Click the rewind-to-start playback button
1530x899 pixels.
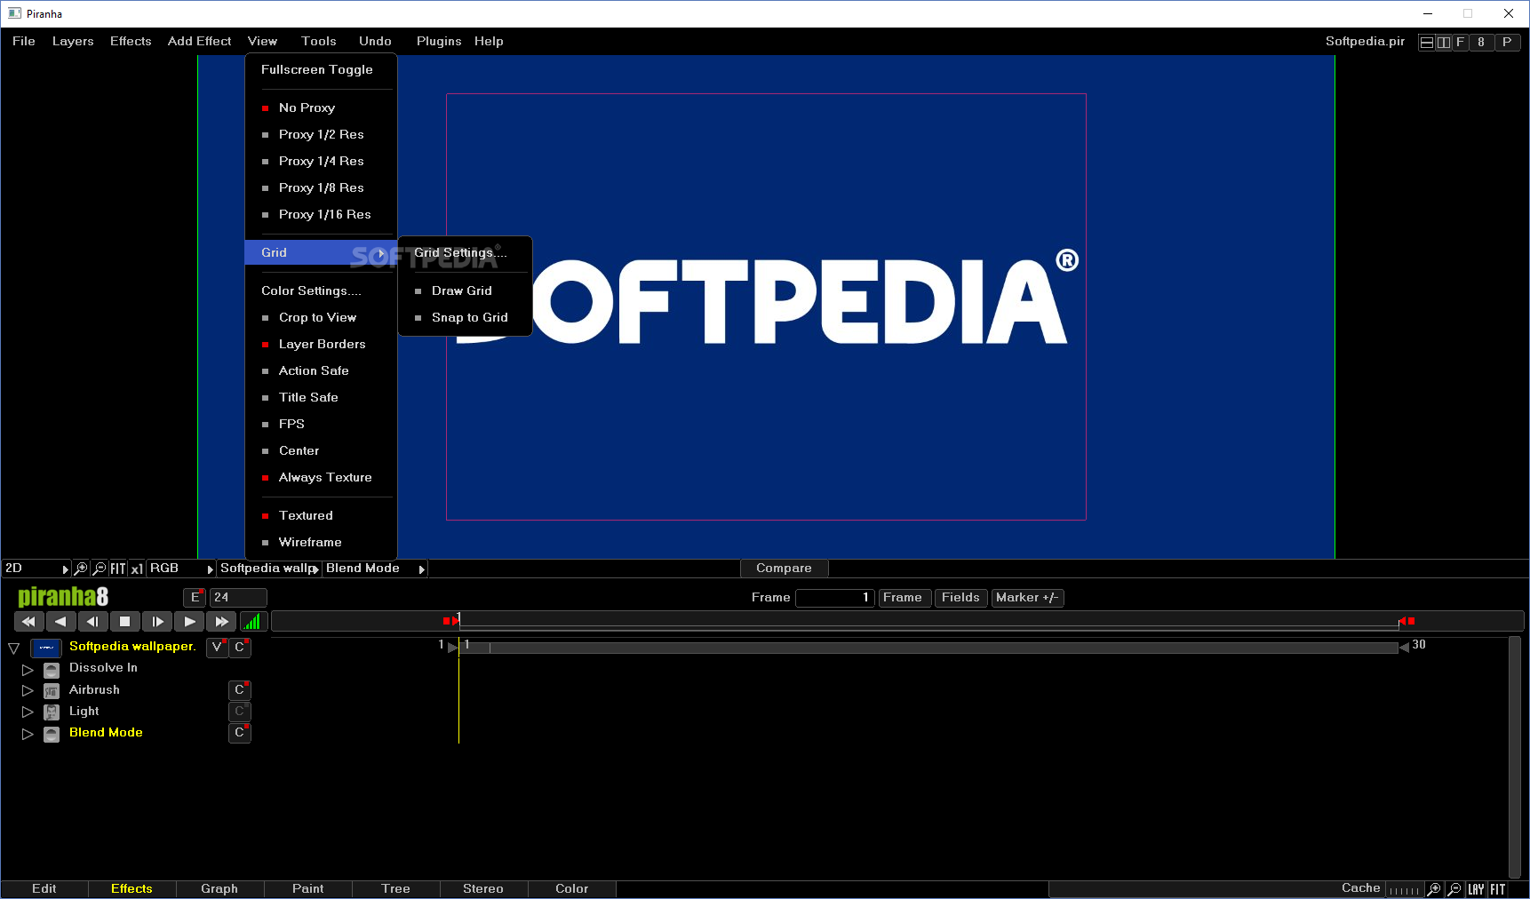click(x=28, y=622)
